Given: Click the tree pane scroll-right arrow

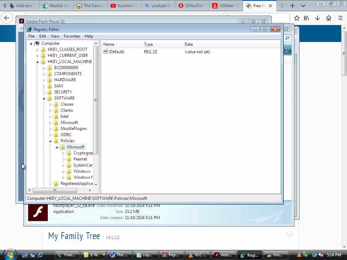Looking at the screenshot, I should coord(90,190).
